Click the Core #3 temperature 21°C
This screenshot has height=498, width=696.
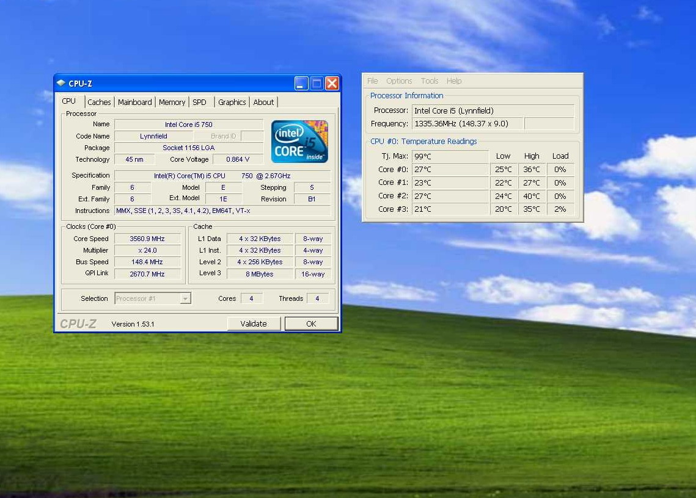(x=450, y=209)
